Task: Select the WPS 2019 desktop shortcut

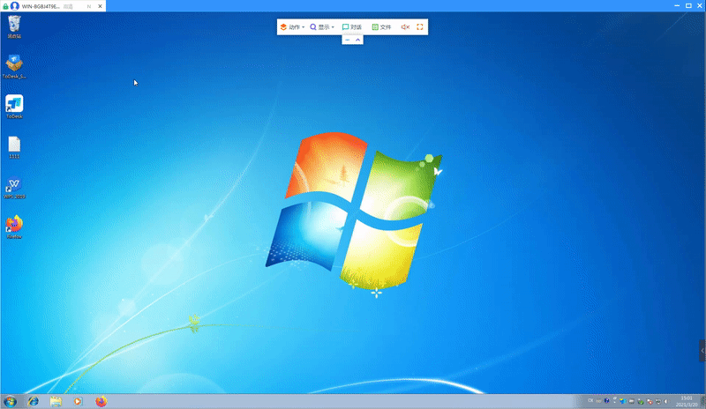Action: click(x=14, y=188)
